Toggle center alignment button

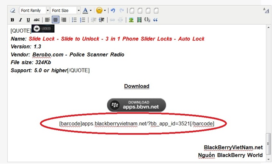(55, 20)
